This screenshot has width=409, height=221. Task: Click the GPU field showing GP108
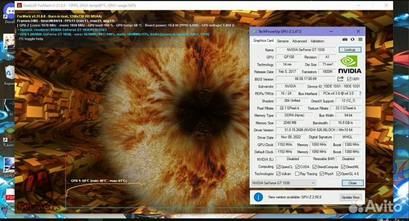click(289, 57)
